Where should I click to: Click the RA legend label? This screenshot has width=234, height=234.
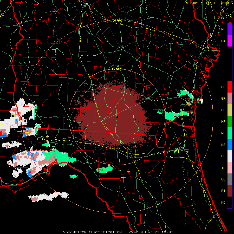(x=223, y=133)
